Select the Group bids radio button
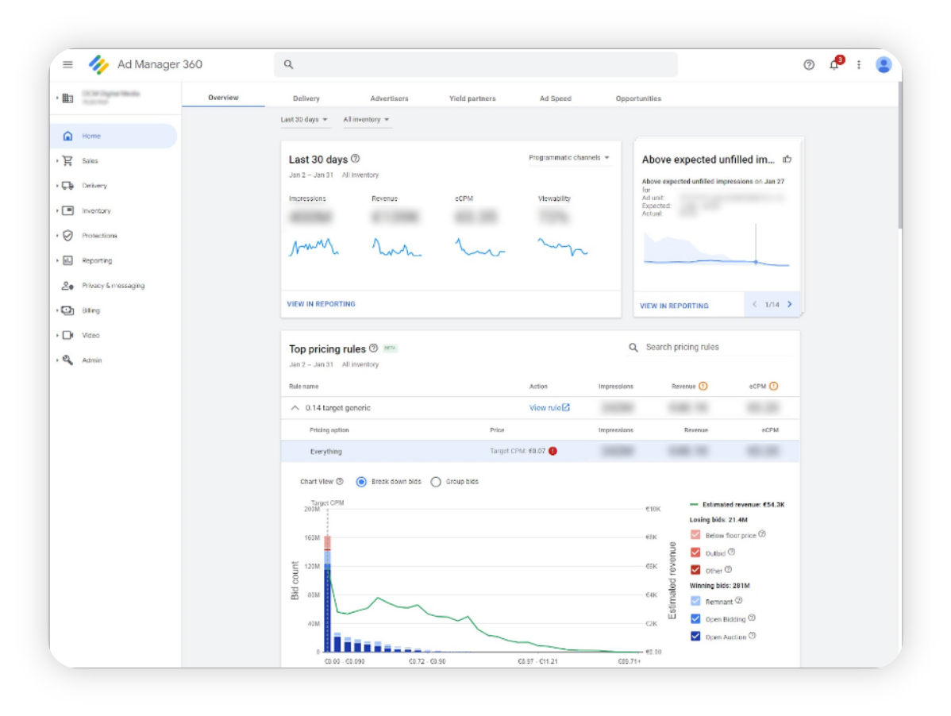 [x=436, y=482]
